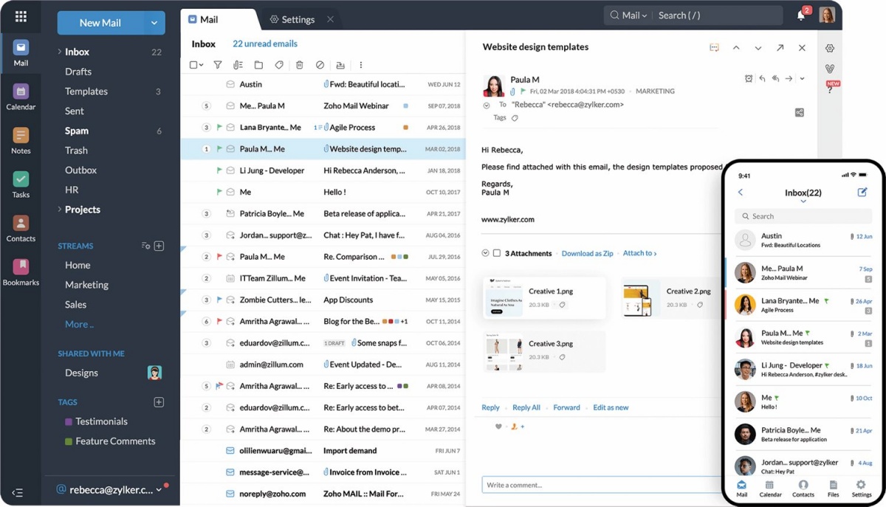This screenshot has width=886, height=507.
Task: Click the 22 unread emails link
Action: tap(265, 44)
